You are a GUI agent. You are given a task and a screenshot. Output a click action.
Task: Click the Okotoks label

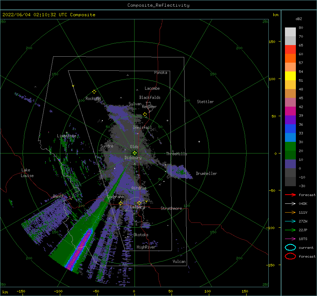(x=141, y=235)
